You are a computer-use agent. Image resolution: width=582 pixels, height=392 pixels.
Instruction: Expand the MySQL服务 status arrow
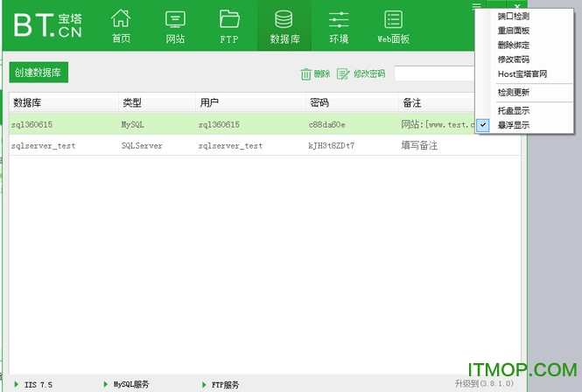point(105,384)
